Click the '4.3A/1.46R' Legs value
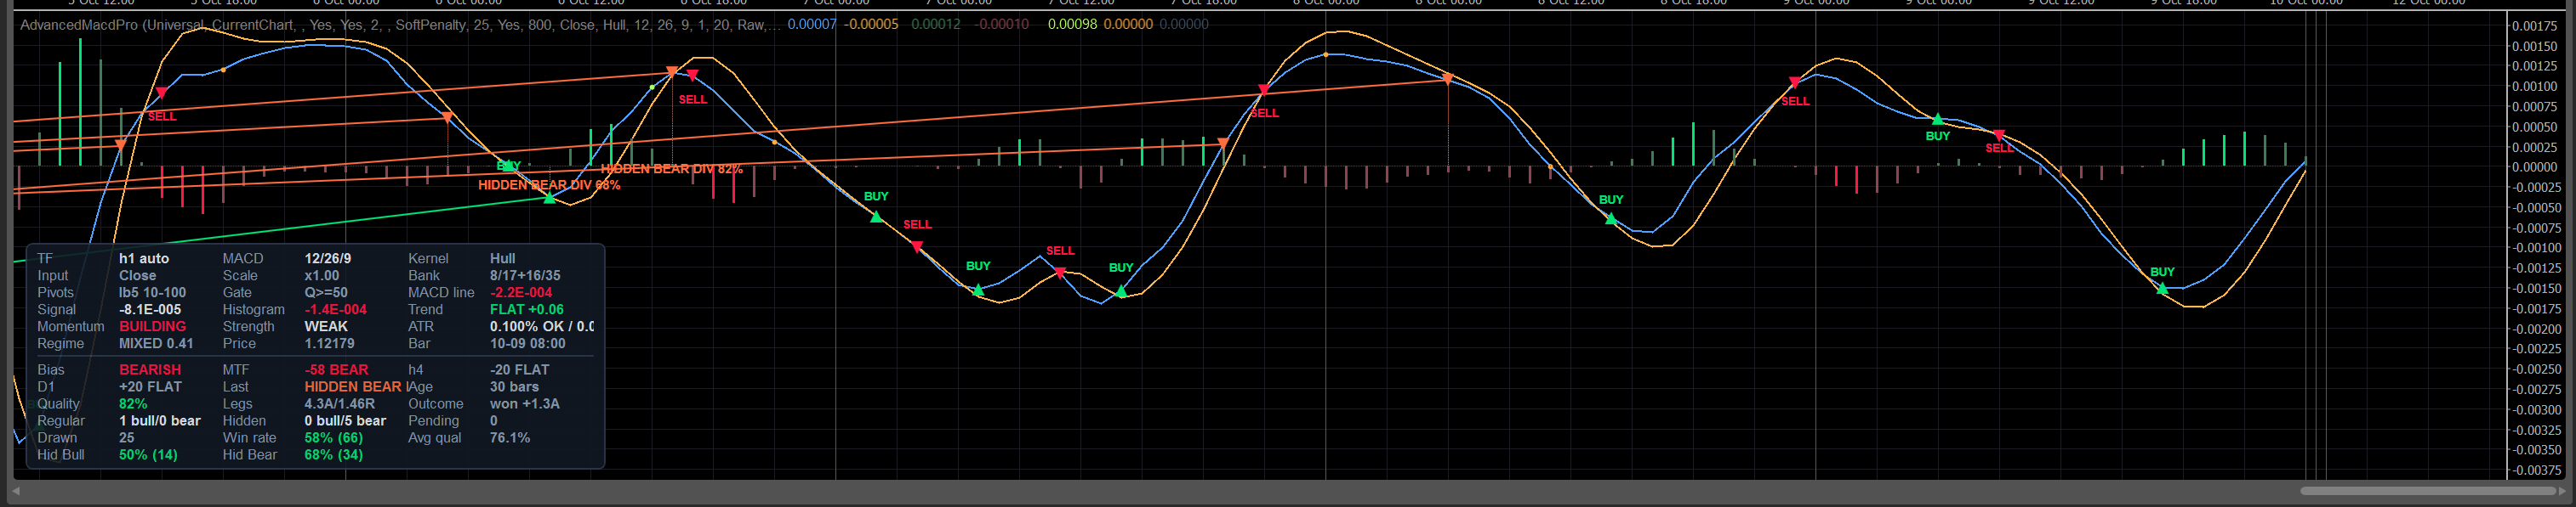2576x507 pixels. point(340,403)
